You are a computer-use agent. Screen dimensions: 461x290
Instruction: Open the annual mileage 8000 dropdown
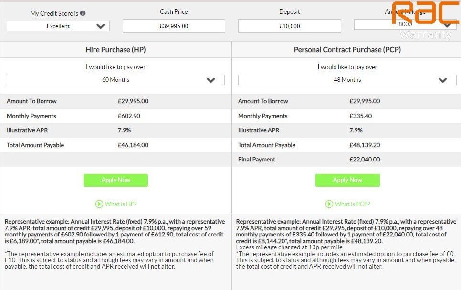405,24
